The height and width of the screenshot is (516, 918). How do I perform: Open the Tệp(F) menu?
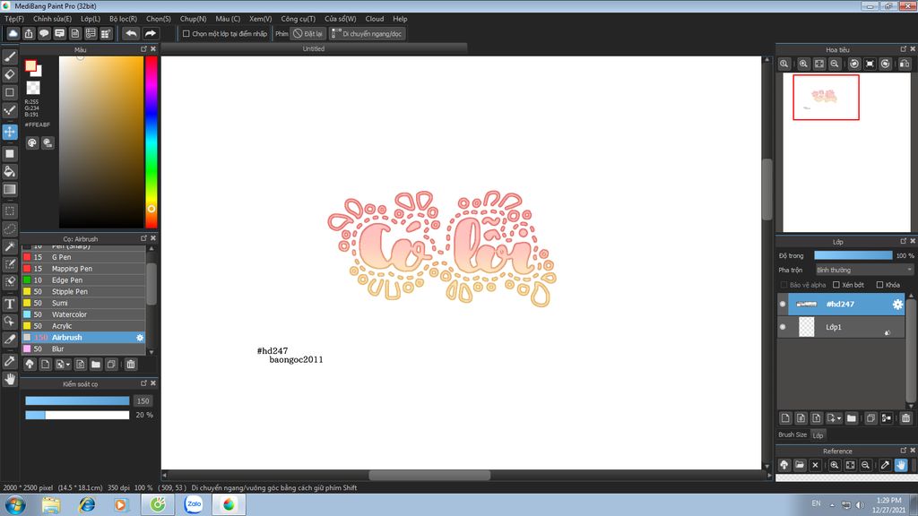tap(14, 19)
